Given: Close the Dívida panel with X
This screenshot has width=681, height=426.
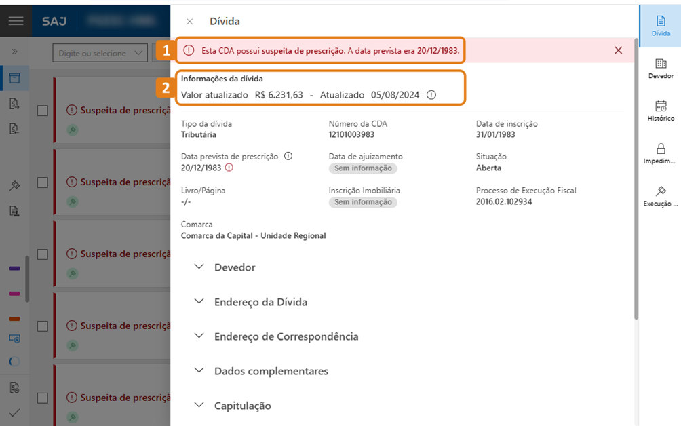Looking at the screenshot, I should [x=189, y=22].
